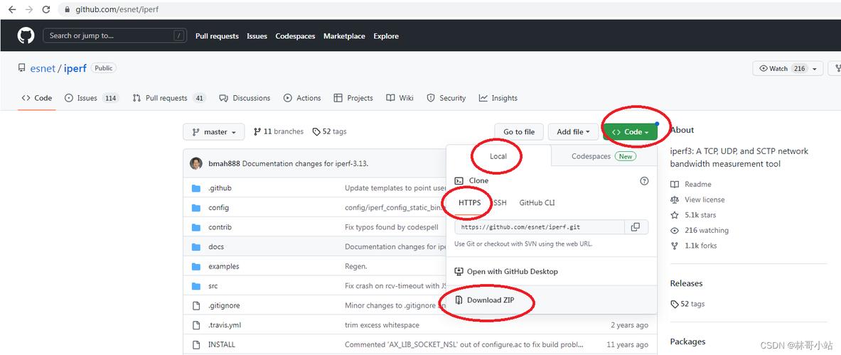The image size is (841, 355).
Task: Select the SSH clone tab
Action: coord(499,203)
